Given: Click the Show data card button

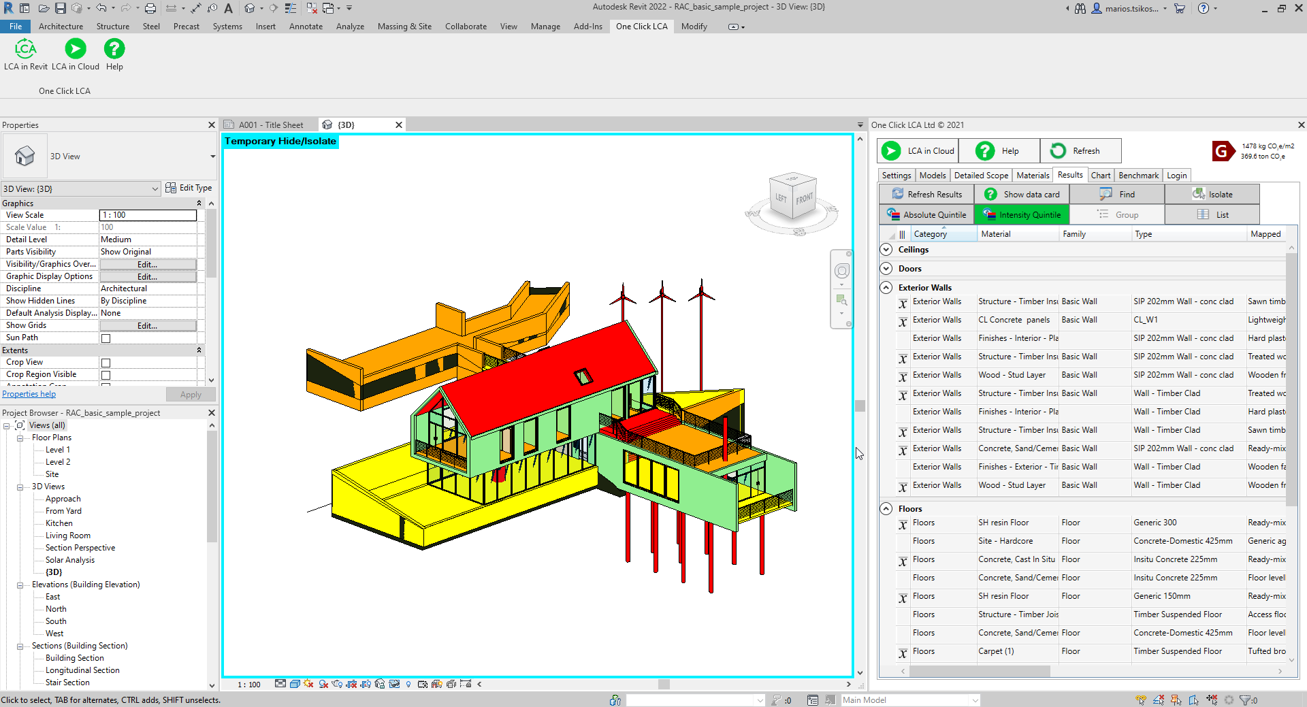Looking at the screenshot, I should (1022, 195).
